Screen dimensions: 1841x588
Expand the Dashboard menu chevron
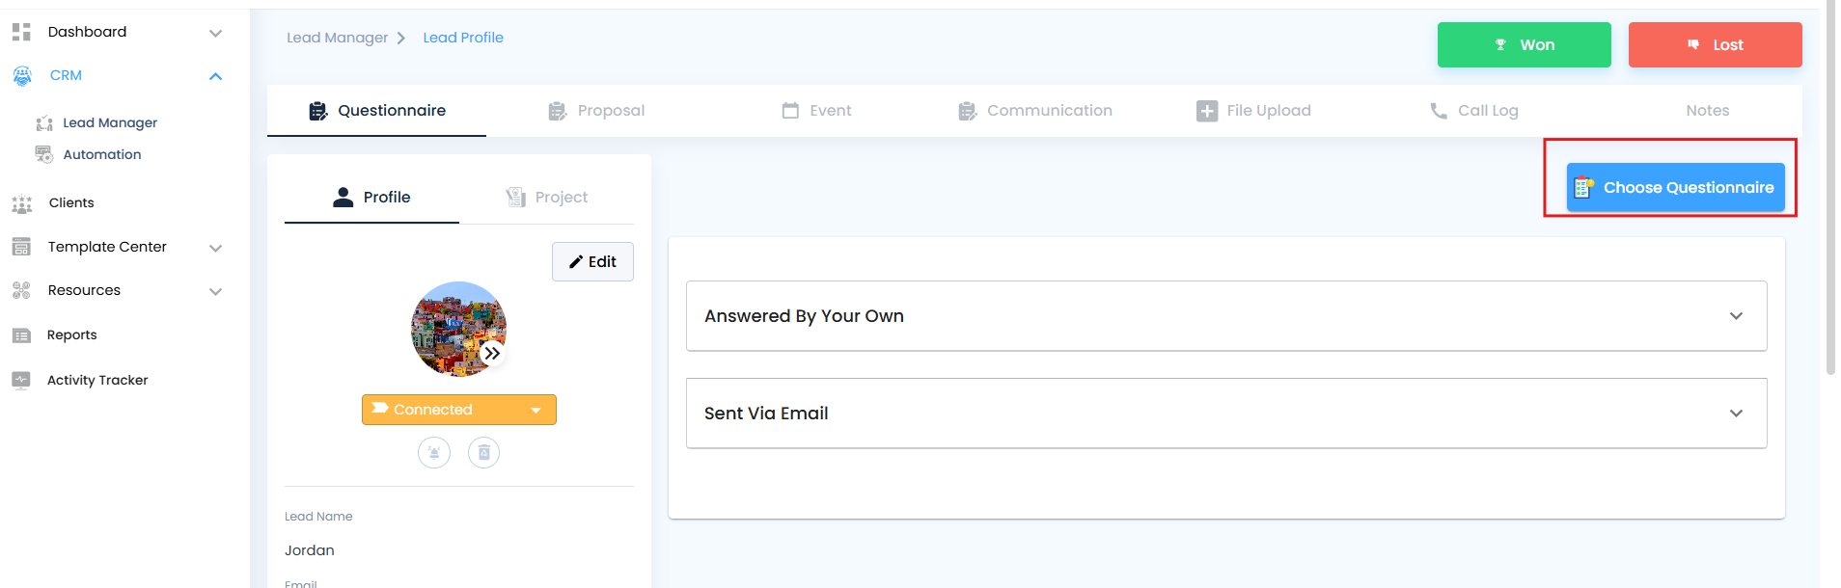coord(216,33)
